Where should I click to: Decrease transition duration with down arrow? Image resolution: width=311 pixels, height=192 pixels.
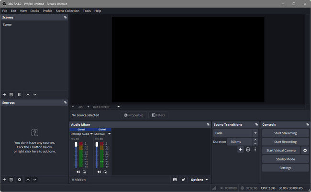point(255,143)
